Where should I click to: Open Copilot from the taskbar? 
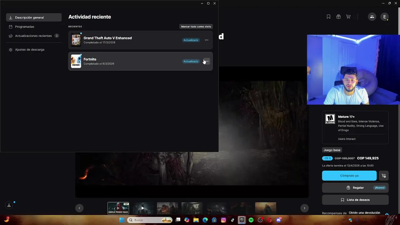point(187,220)
